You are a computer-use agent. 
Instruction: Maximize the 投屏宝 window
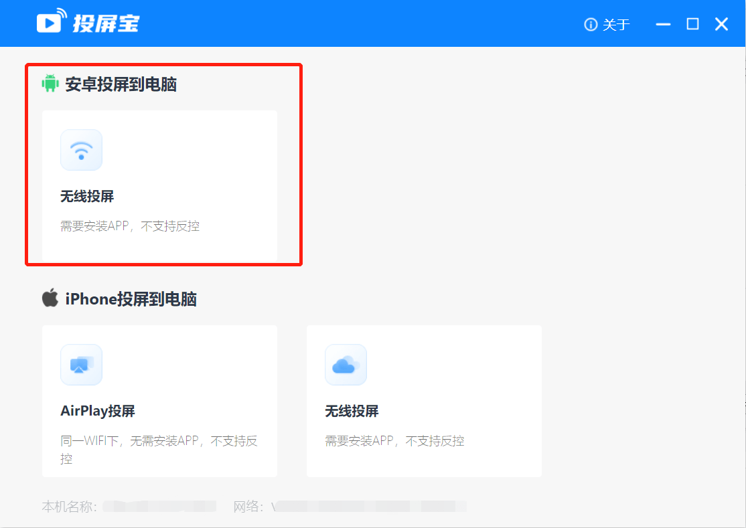pos(692,25)
